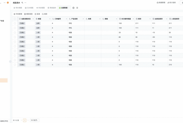Click the quantity cell showing 80
The height and width of the screenshot is (123, 183).
pos(126,37)
